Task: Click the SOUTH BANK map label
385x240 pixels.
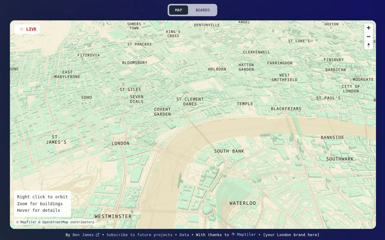Action: click(229, 151)
